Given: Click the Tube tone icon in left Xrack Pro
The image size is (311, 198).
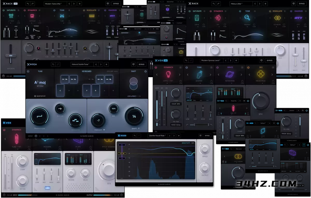Looking at the screenshot, I should [62, 16].
